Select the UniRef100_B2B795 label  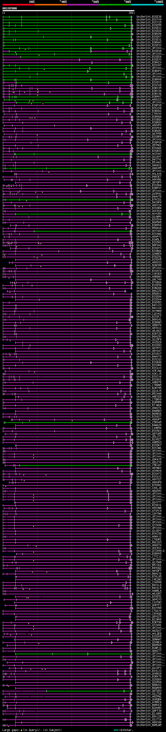[x=149, y=388]
